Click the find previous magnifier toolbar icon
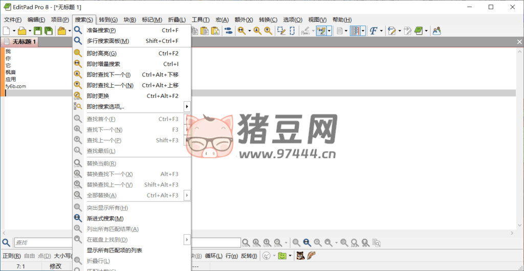This screenshot has height=271, width=524. [268, 31]
